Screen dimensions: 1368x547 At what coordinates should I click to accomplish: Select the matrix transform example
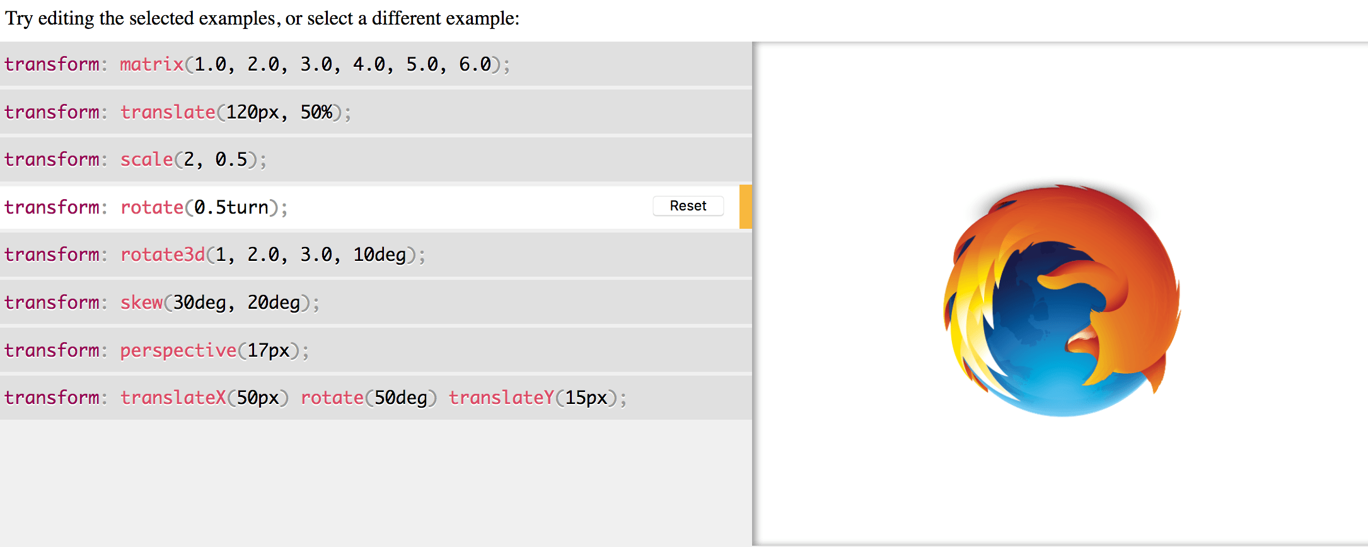(376, 64)
